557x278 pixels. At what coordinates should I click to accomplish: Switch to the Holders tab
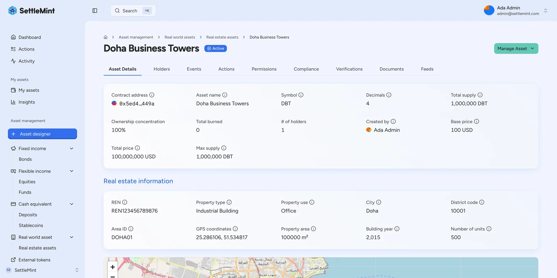click(162, 69)
